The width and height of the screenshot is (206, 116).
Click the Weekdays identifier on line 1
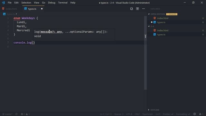click(28, 18)
